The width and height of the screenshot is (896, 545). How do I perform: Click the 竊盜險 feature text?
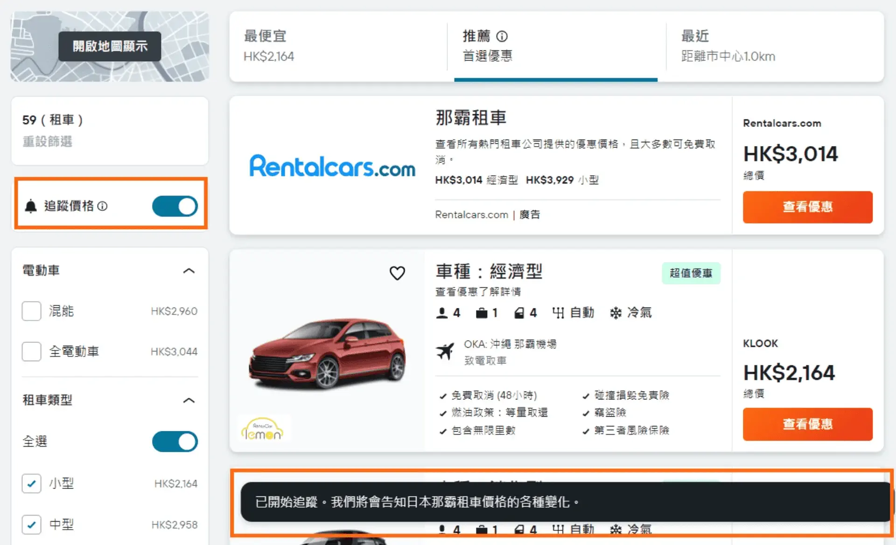pyautogui.click(x=610, y=412)
